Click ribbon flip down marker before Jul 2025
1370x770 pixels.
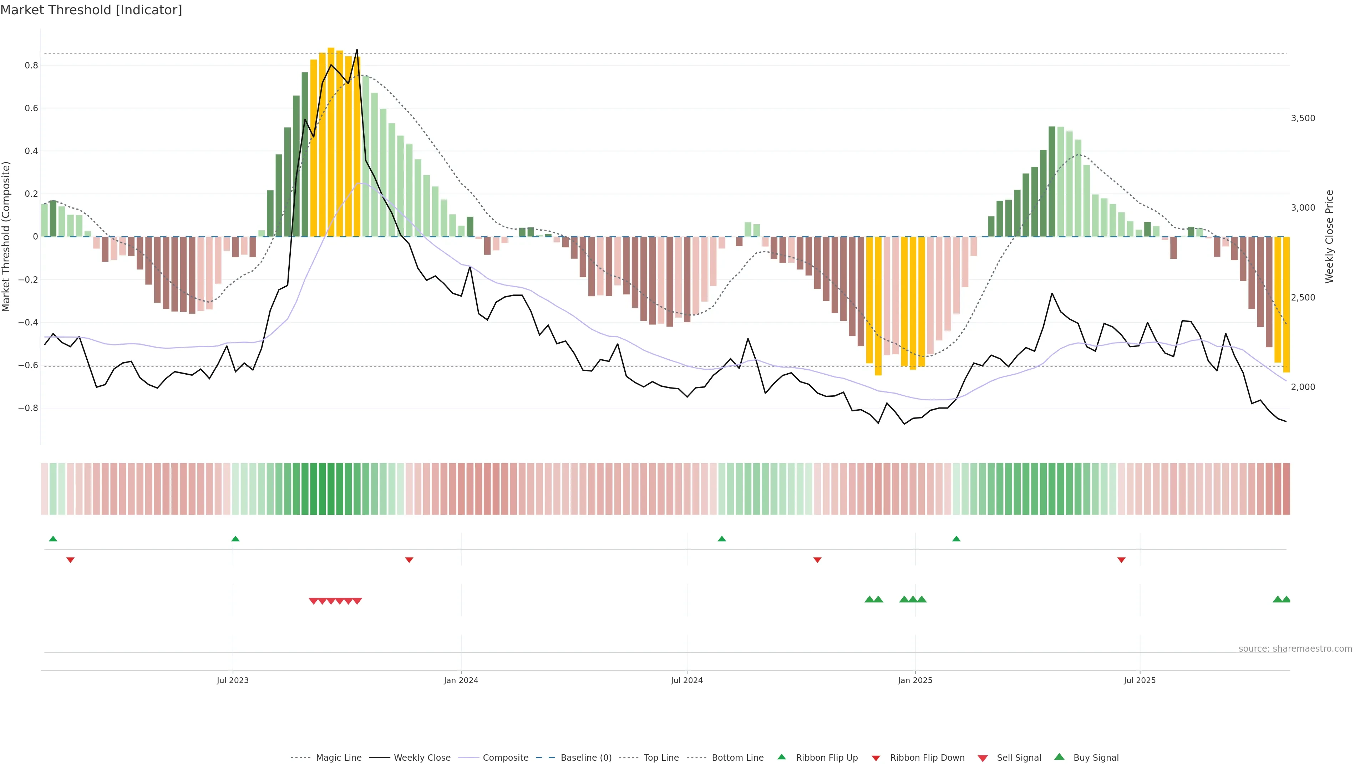click(1121, 560)
